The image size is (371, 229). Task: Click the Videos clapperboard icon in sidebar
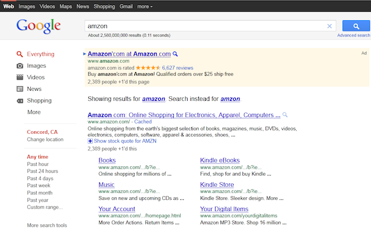20,77
